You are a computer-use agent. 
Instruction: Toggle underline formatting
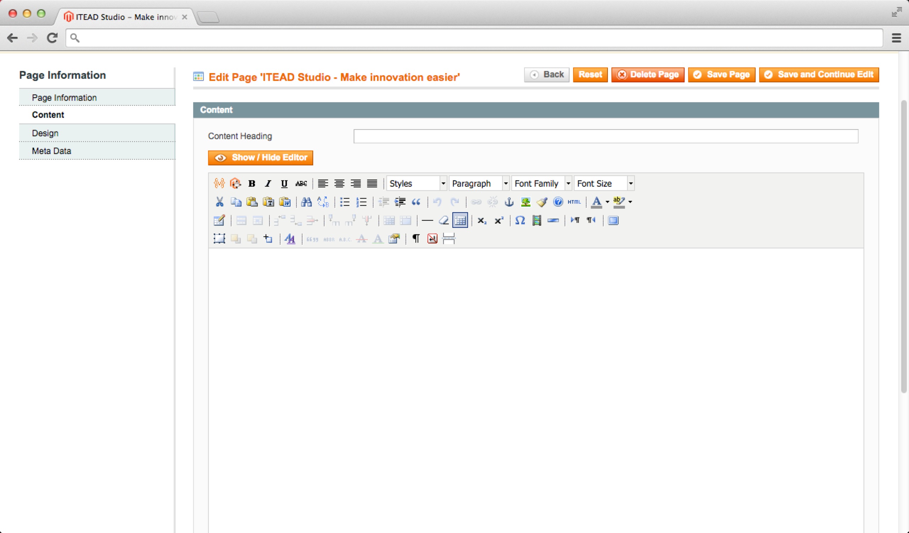coord(284,183)
